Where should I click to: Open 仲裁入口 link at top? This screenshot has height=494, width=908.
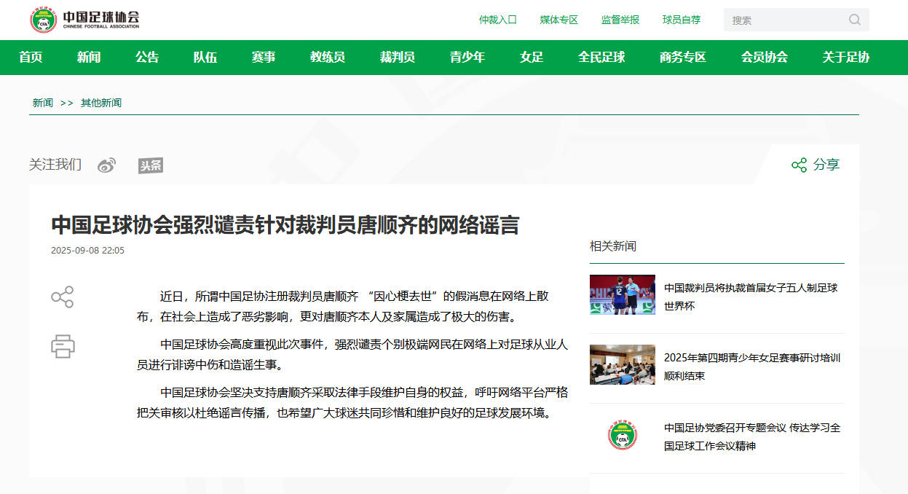(x=498, y=20)
